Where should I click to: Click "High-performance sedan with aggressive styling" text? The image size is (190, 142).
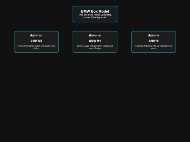click(x=36, y=47)
